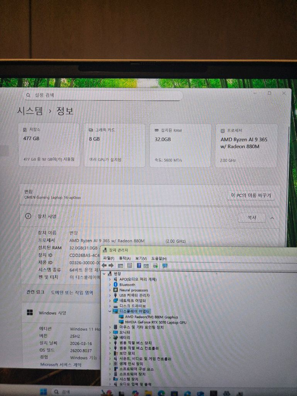Image resolution: width=297 pixels, height=396 pixels.
Task: Click the 저장소 477 GB card
Action: click(49, 145)
